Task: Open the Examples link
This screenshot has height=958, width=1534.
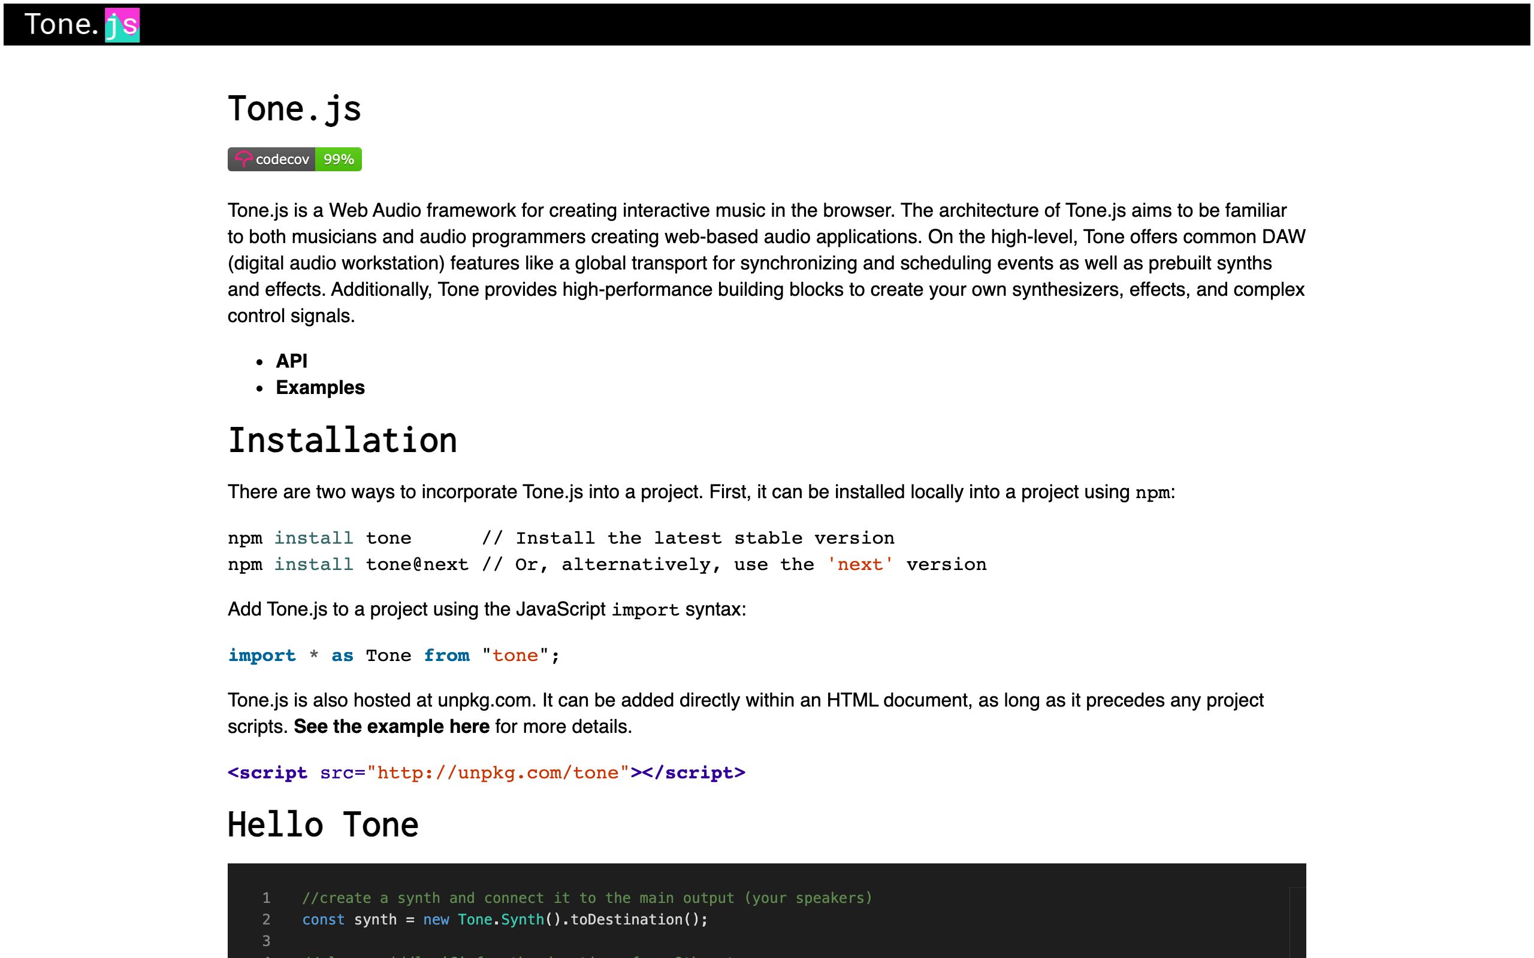Action: point(320,388)
